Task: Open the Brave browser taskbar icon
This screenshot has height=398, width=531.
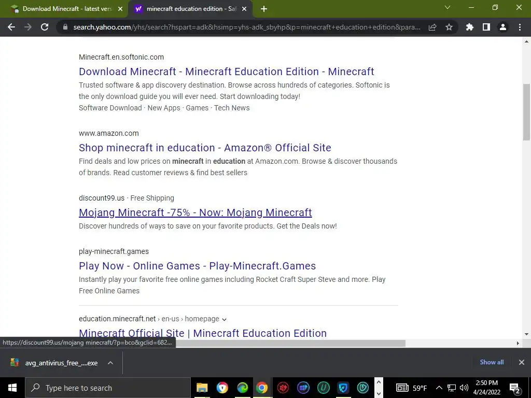Action: (x=222, y=388)
